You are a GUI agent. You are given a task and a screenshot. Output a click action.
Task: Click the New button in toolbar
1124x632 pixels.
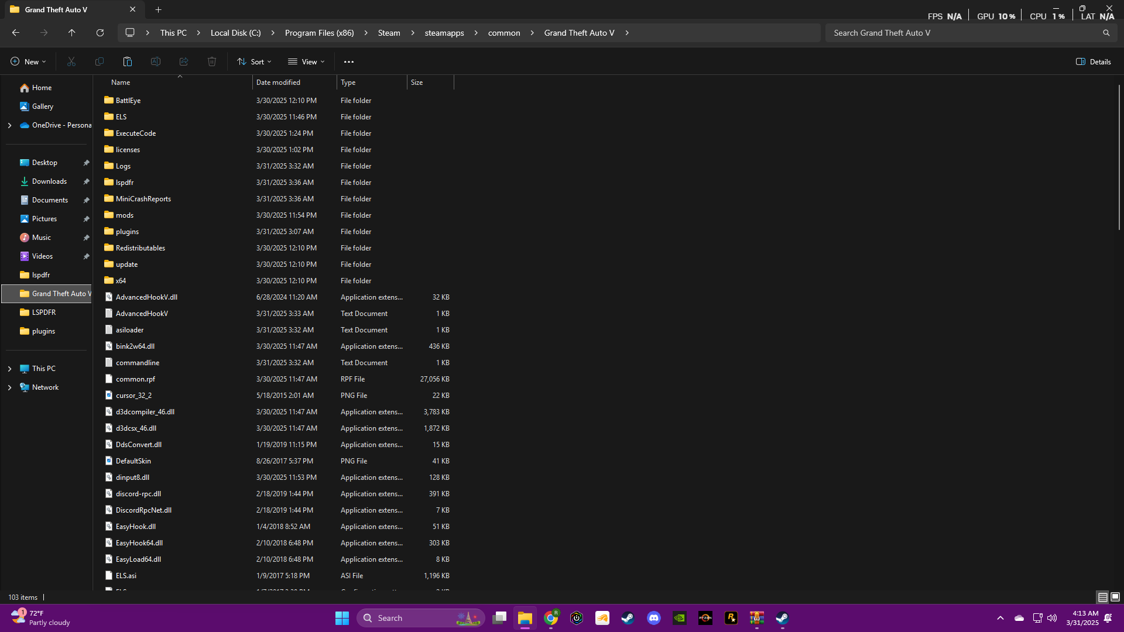coord(28,61)
